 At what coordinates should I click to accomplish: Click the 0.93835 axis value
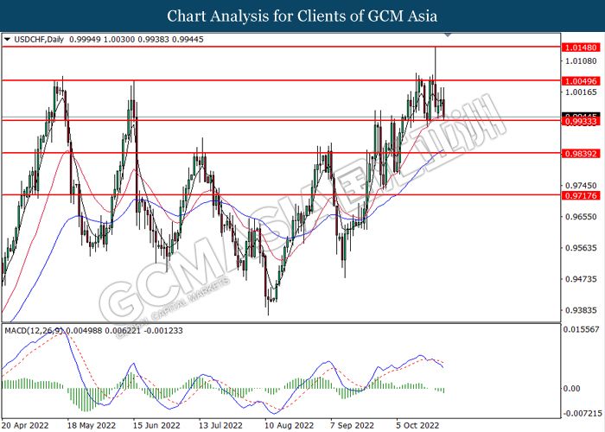click(581, 310)
